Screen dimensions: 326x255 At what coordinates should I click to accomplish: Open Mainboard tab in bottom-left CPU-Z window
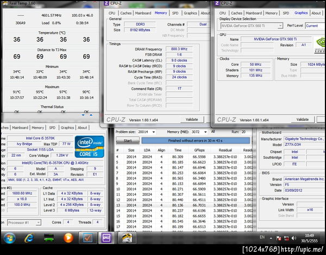(x=20, y=128)
